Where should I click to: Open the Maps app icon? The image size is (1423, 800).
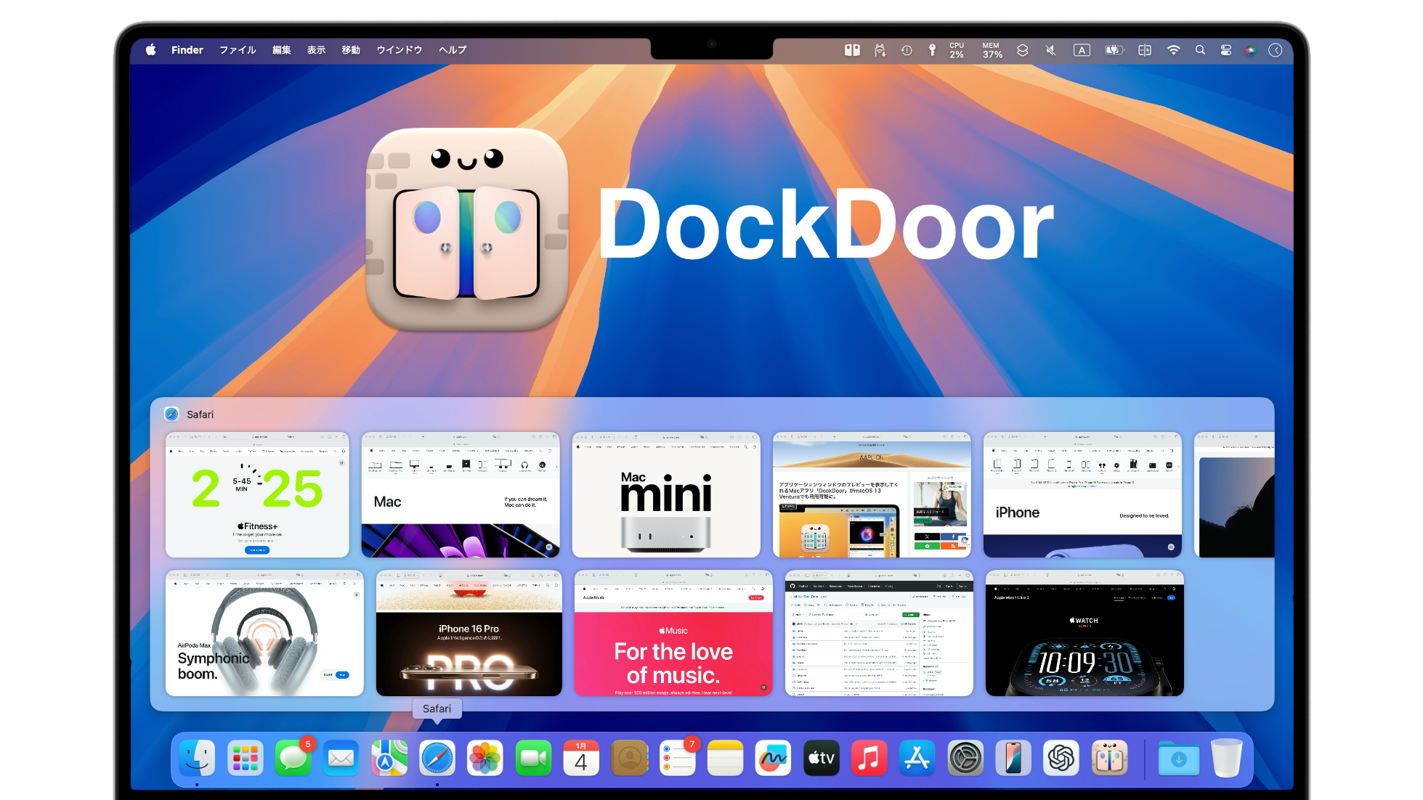click(389, 759)
